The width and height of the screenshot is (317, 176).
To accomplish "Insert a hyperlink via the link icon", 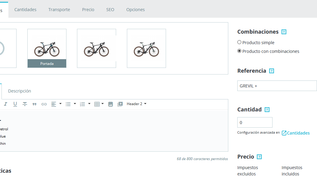I will 44,104.
